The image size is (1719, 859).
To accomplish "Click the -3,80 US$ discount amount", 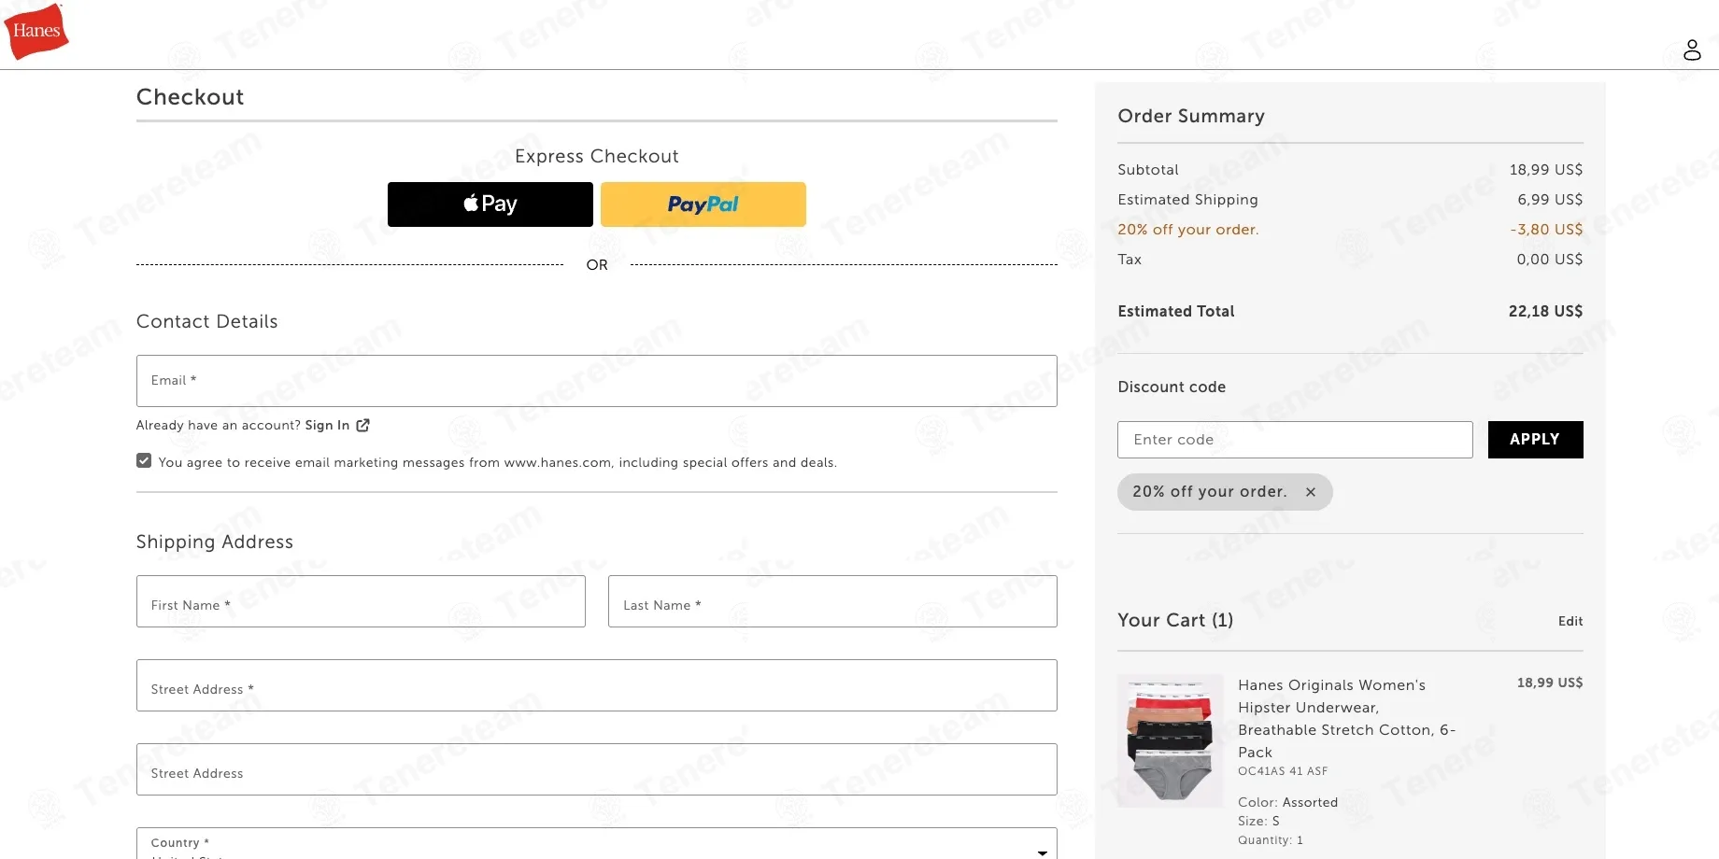I will pyautogui.click(x=1546, y=230).
